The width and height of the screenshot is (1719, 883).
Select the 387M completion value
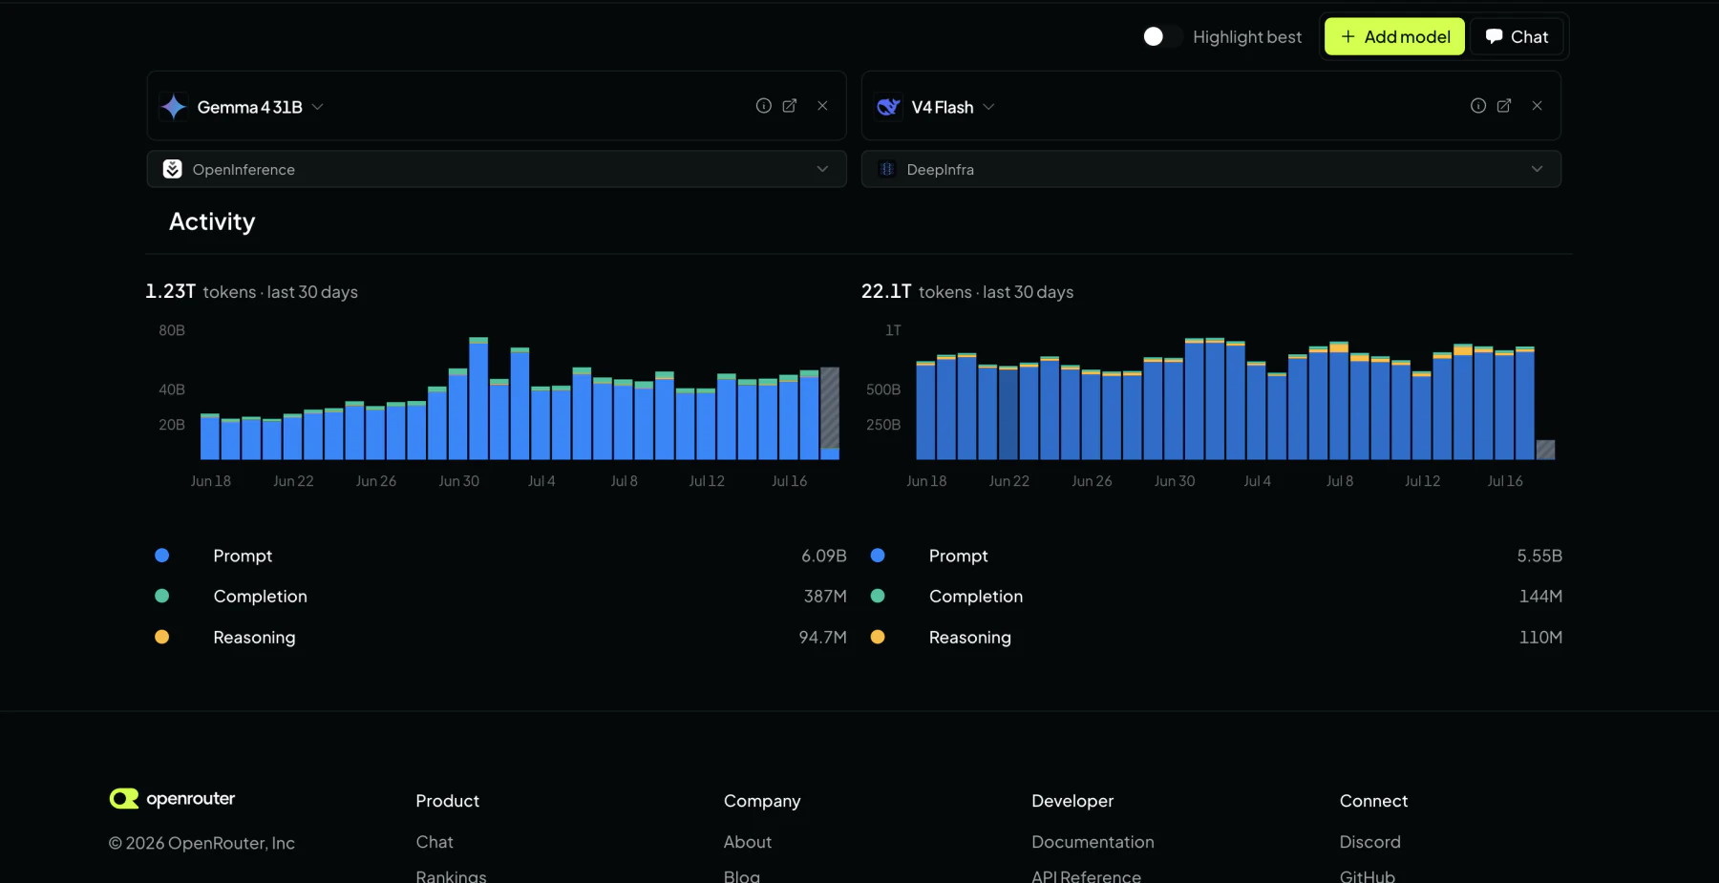coord(825,596)
